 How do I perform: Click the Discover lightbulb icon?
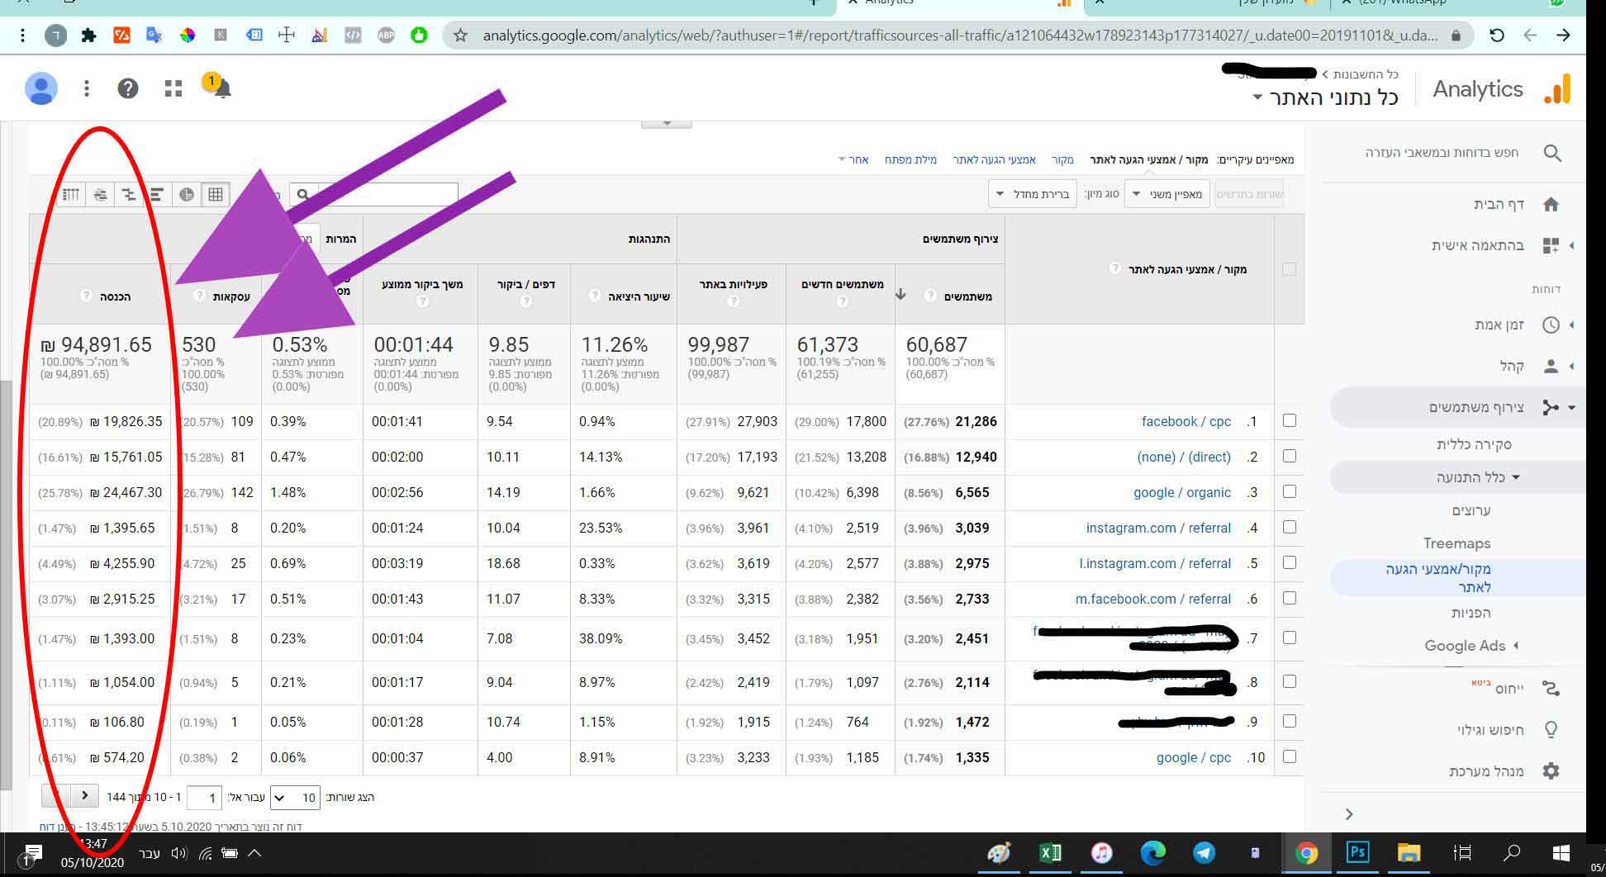[1551, 730]
